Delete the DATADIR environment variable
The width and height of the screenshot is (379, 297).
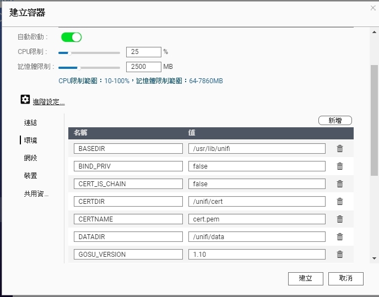click(x=340, y=237)
